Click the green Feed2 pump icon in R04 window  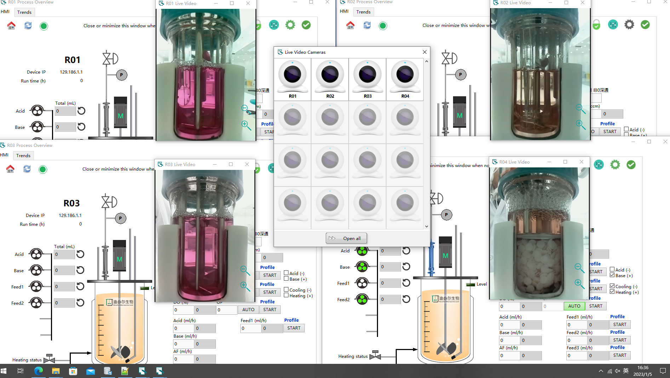coord(362,299)
